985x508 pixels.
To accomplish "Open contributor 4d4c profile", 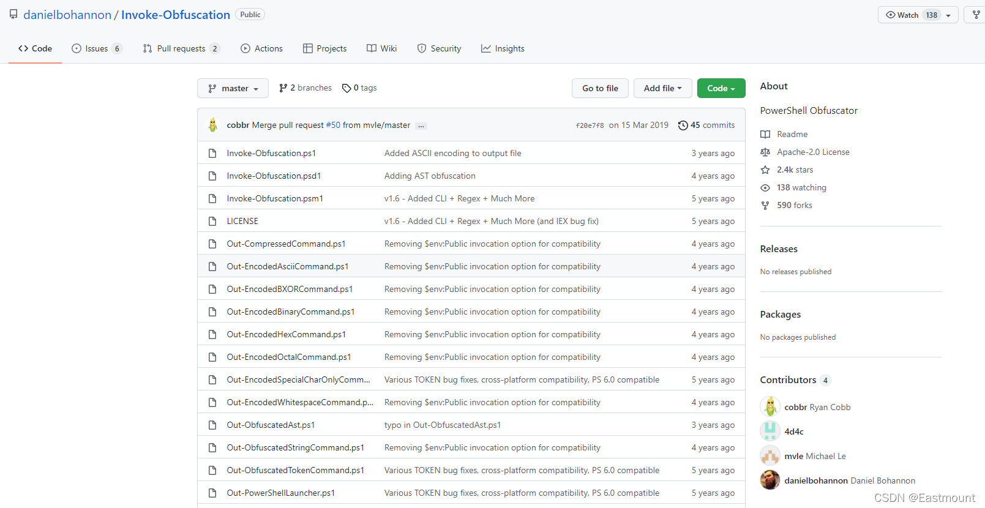I will click(794, 431).
